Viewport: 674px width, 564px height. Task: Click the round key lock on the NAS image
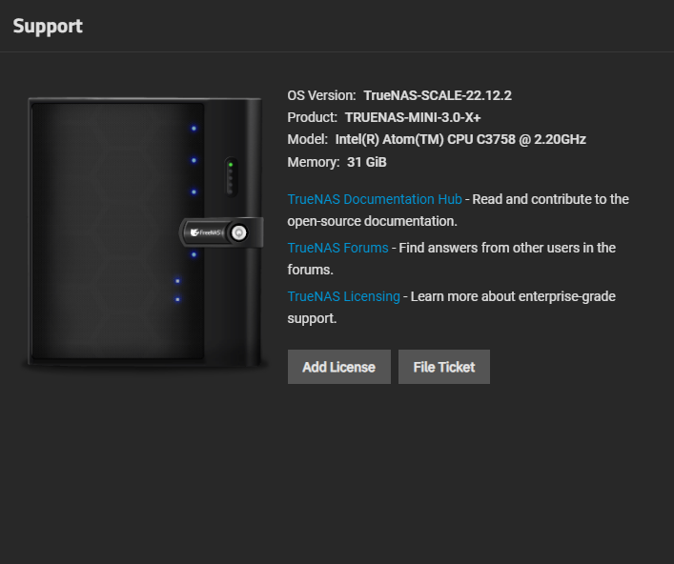point(238,231)
